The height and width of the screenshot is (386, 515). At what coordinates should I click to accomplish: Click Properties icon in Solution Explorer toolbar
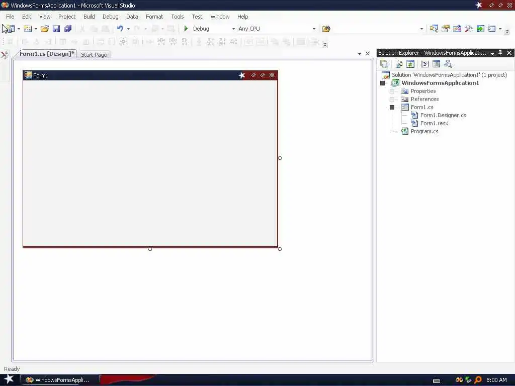point(384,64)
